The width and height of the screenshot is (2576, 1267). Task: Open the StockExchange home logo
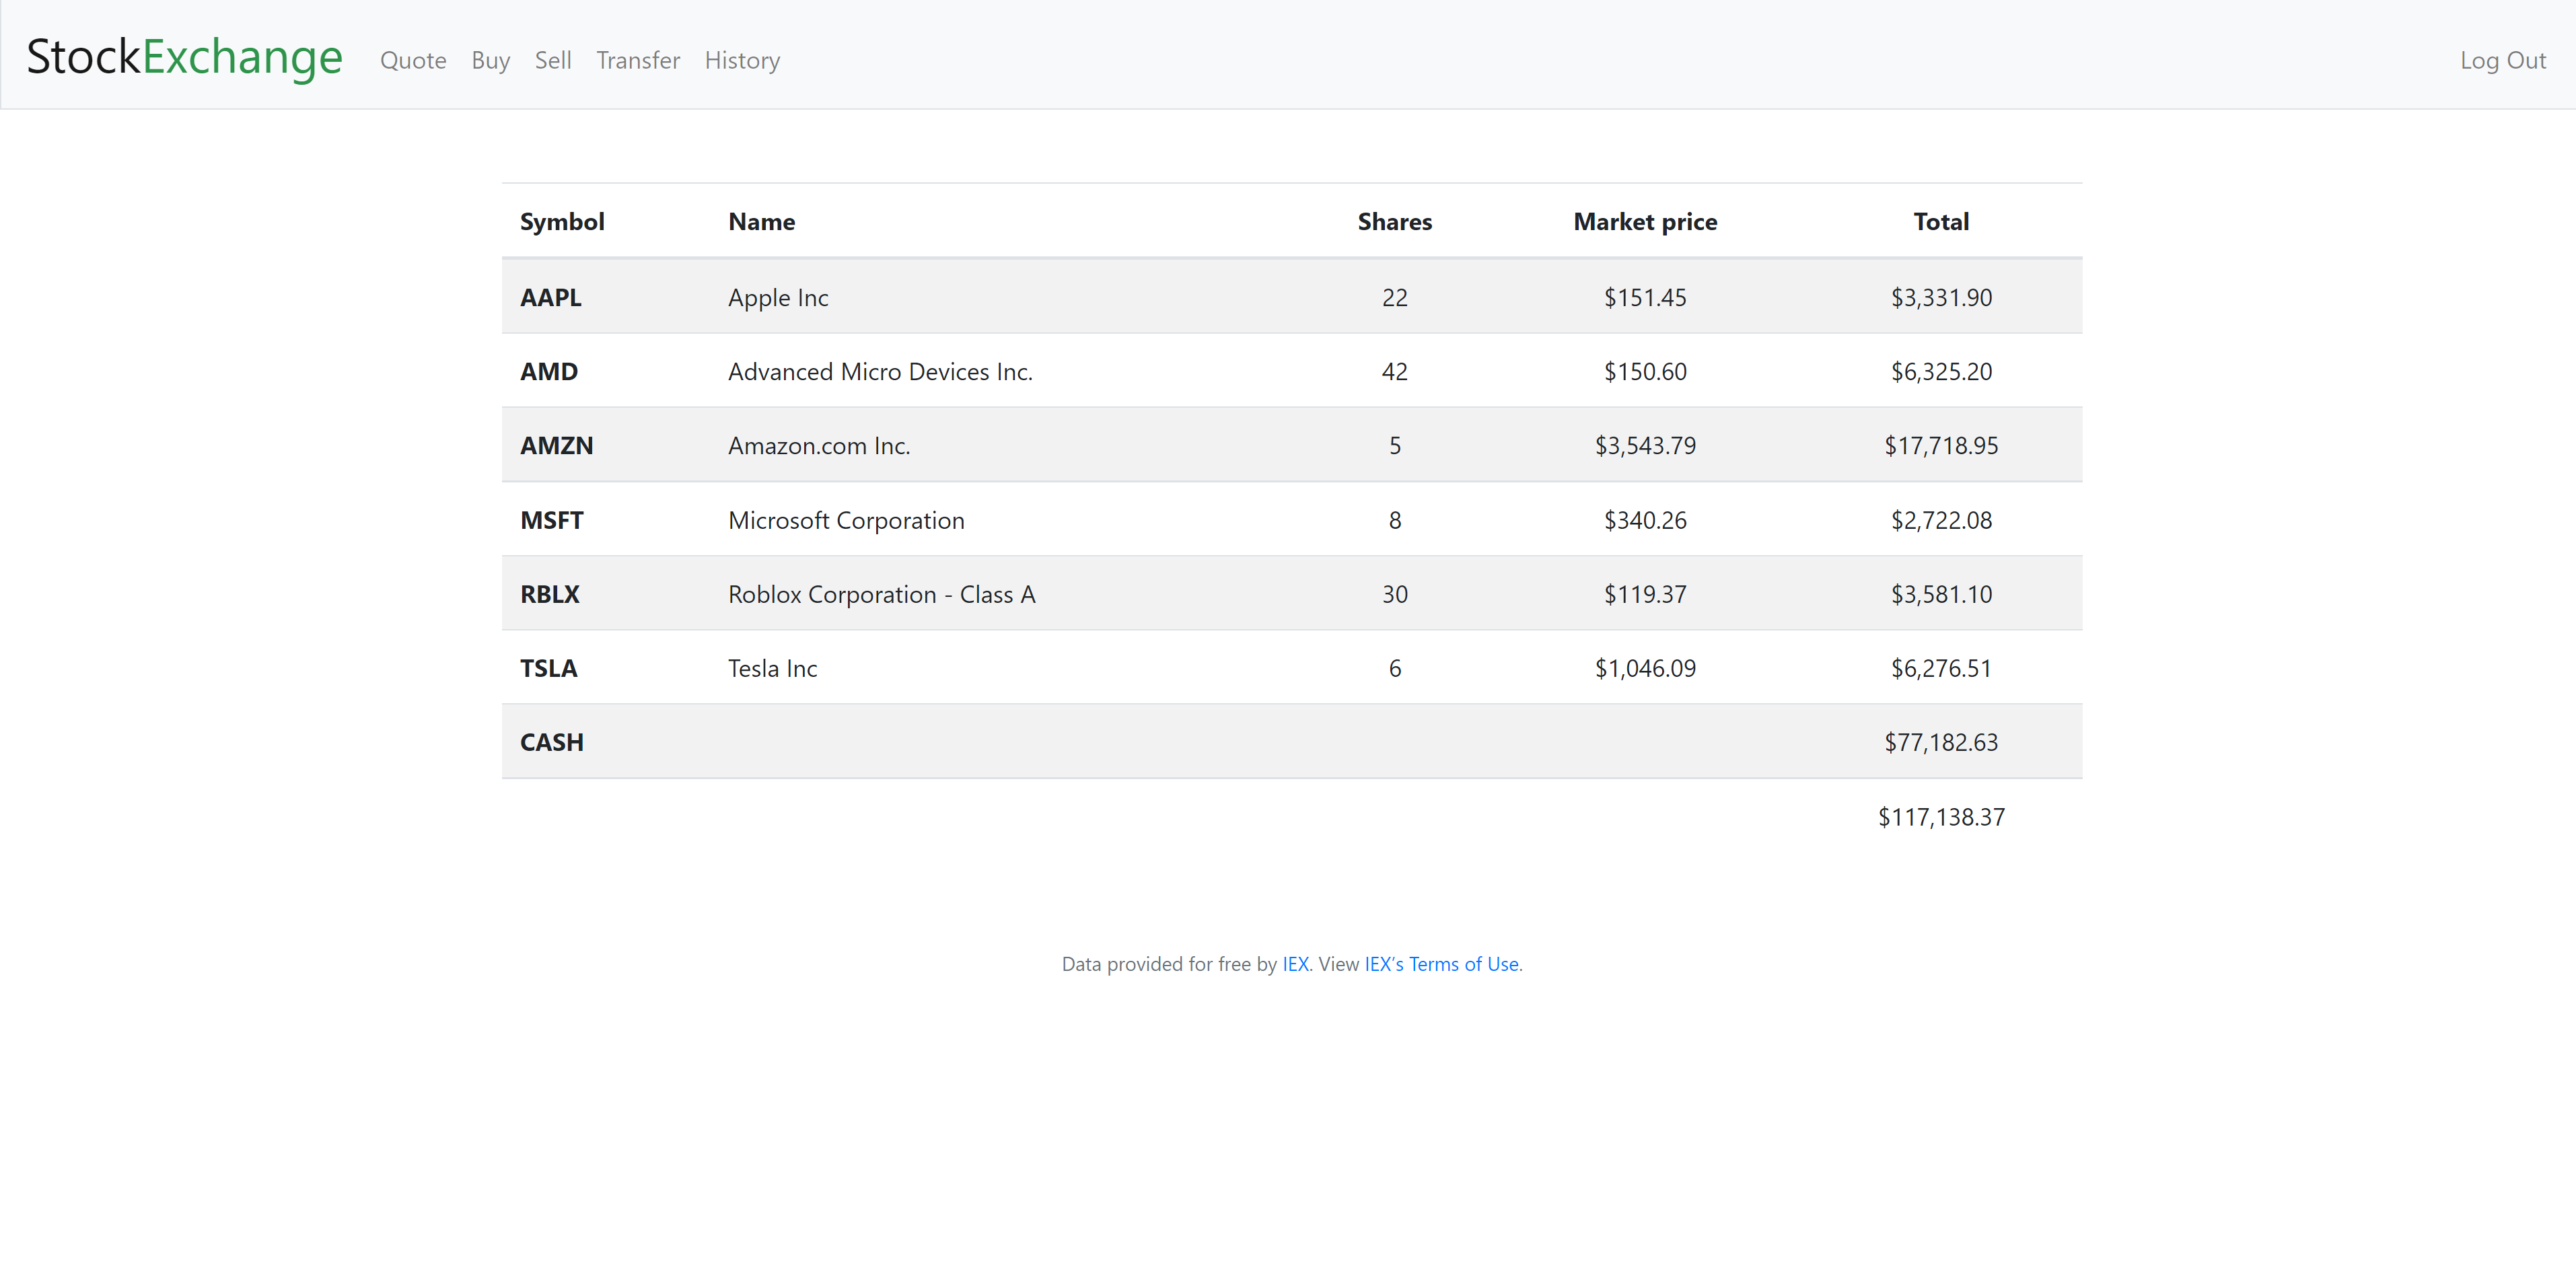click(x=184, y=57)
